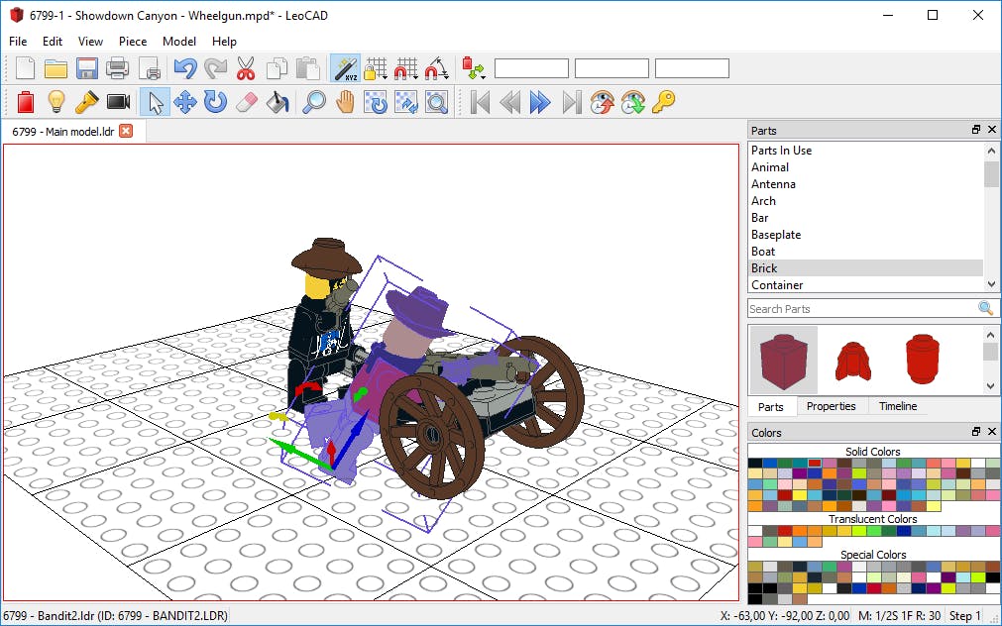
Task: Float the Parts panel
Action: pos(976,130)
